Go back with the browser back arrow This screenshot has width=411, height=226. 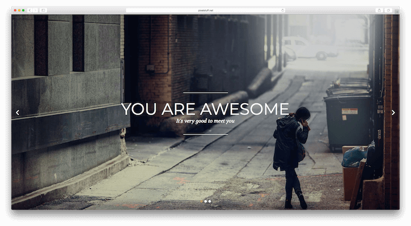(x=29, y=10)
